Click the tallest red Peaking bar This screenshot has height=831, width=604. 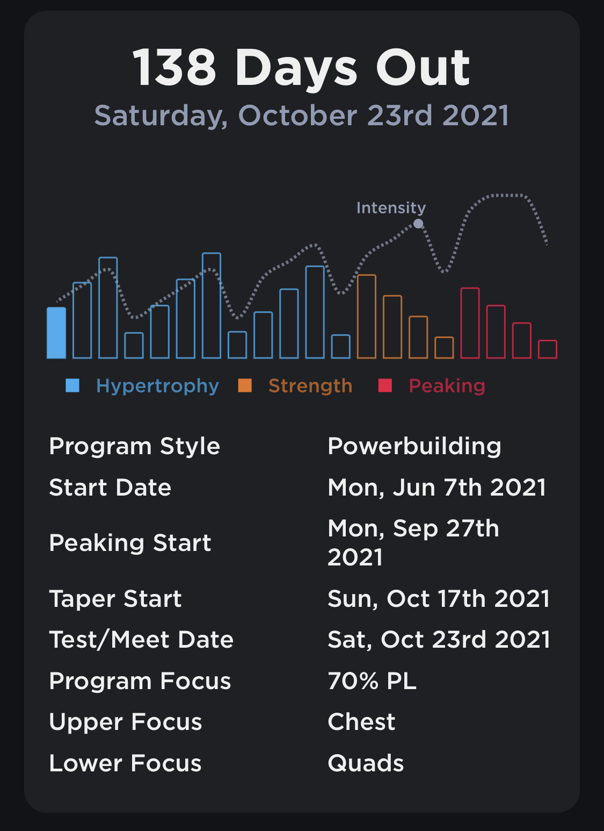pos(470,323)
